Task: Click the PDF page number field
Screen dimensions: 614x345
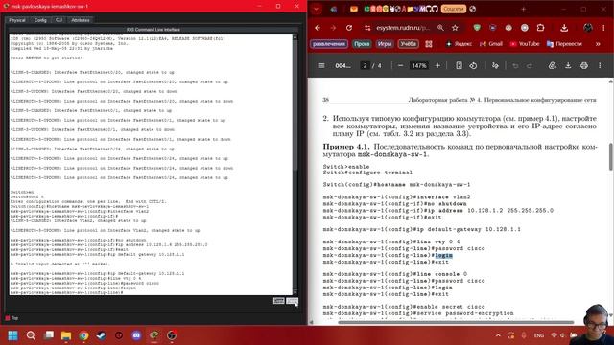Action: pos(365,66)
